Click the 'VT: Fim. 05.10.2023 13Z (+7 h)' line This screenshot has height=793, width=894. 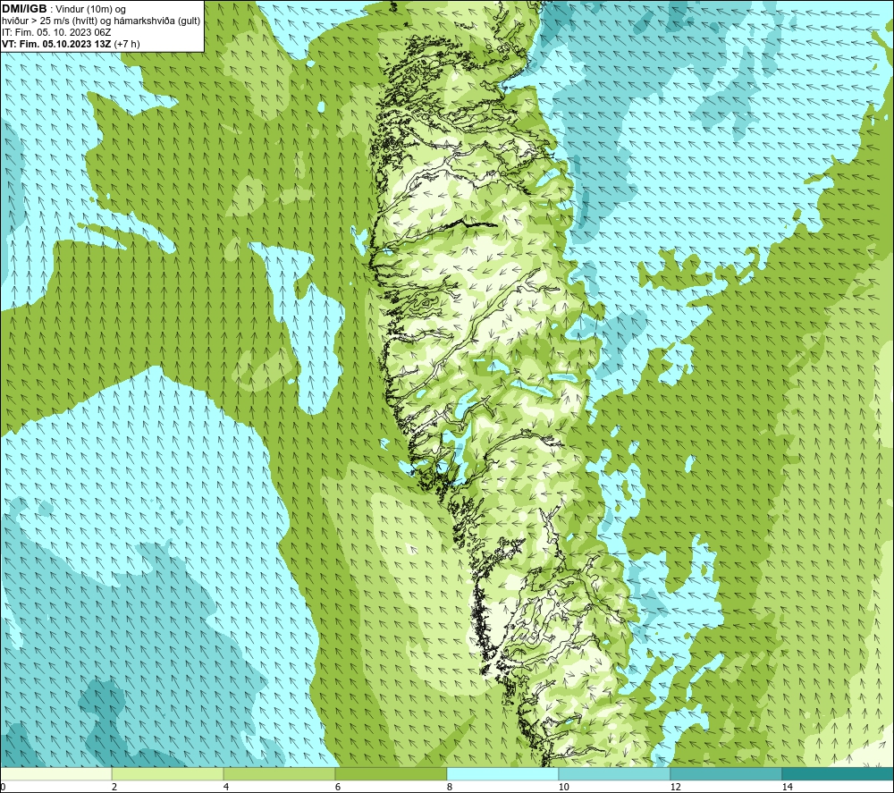71,44
